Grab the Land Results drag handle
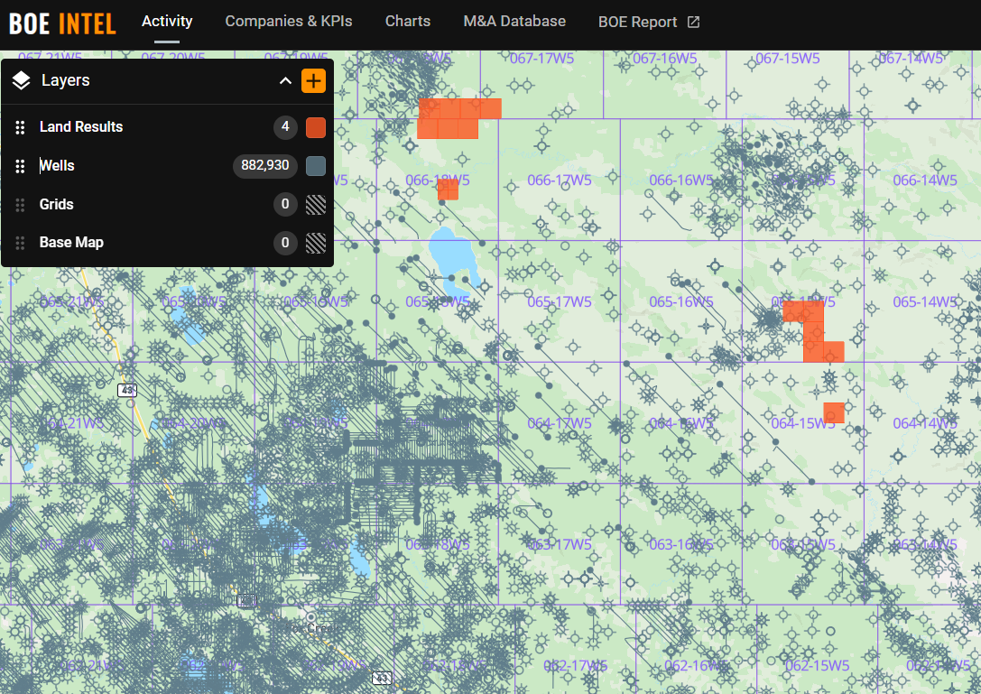The height and width of the screenshot is (694, 981). point(20,127)
